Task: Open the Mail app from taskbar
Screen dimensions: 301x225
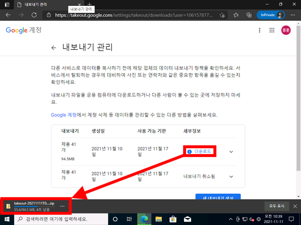Action: [x=187, y=219]
